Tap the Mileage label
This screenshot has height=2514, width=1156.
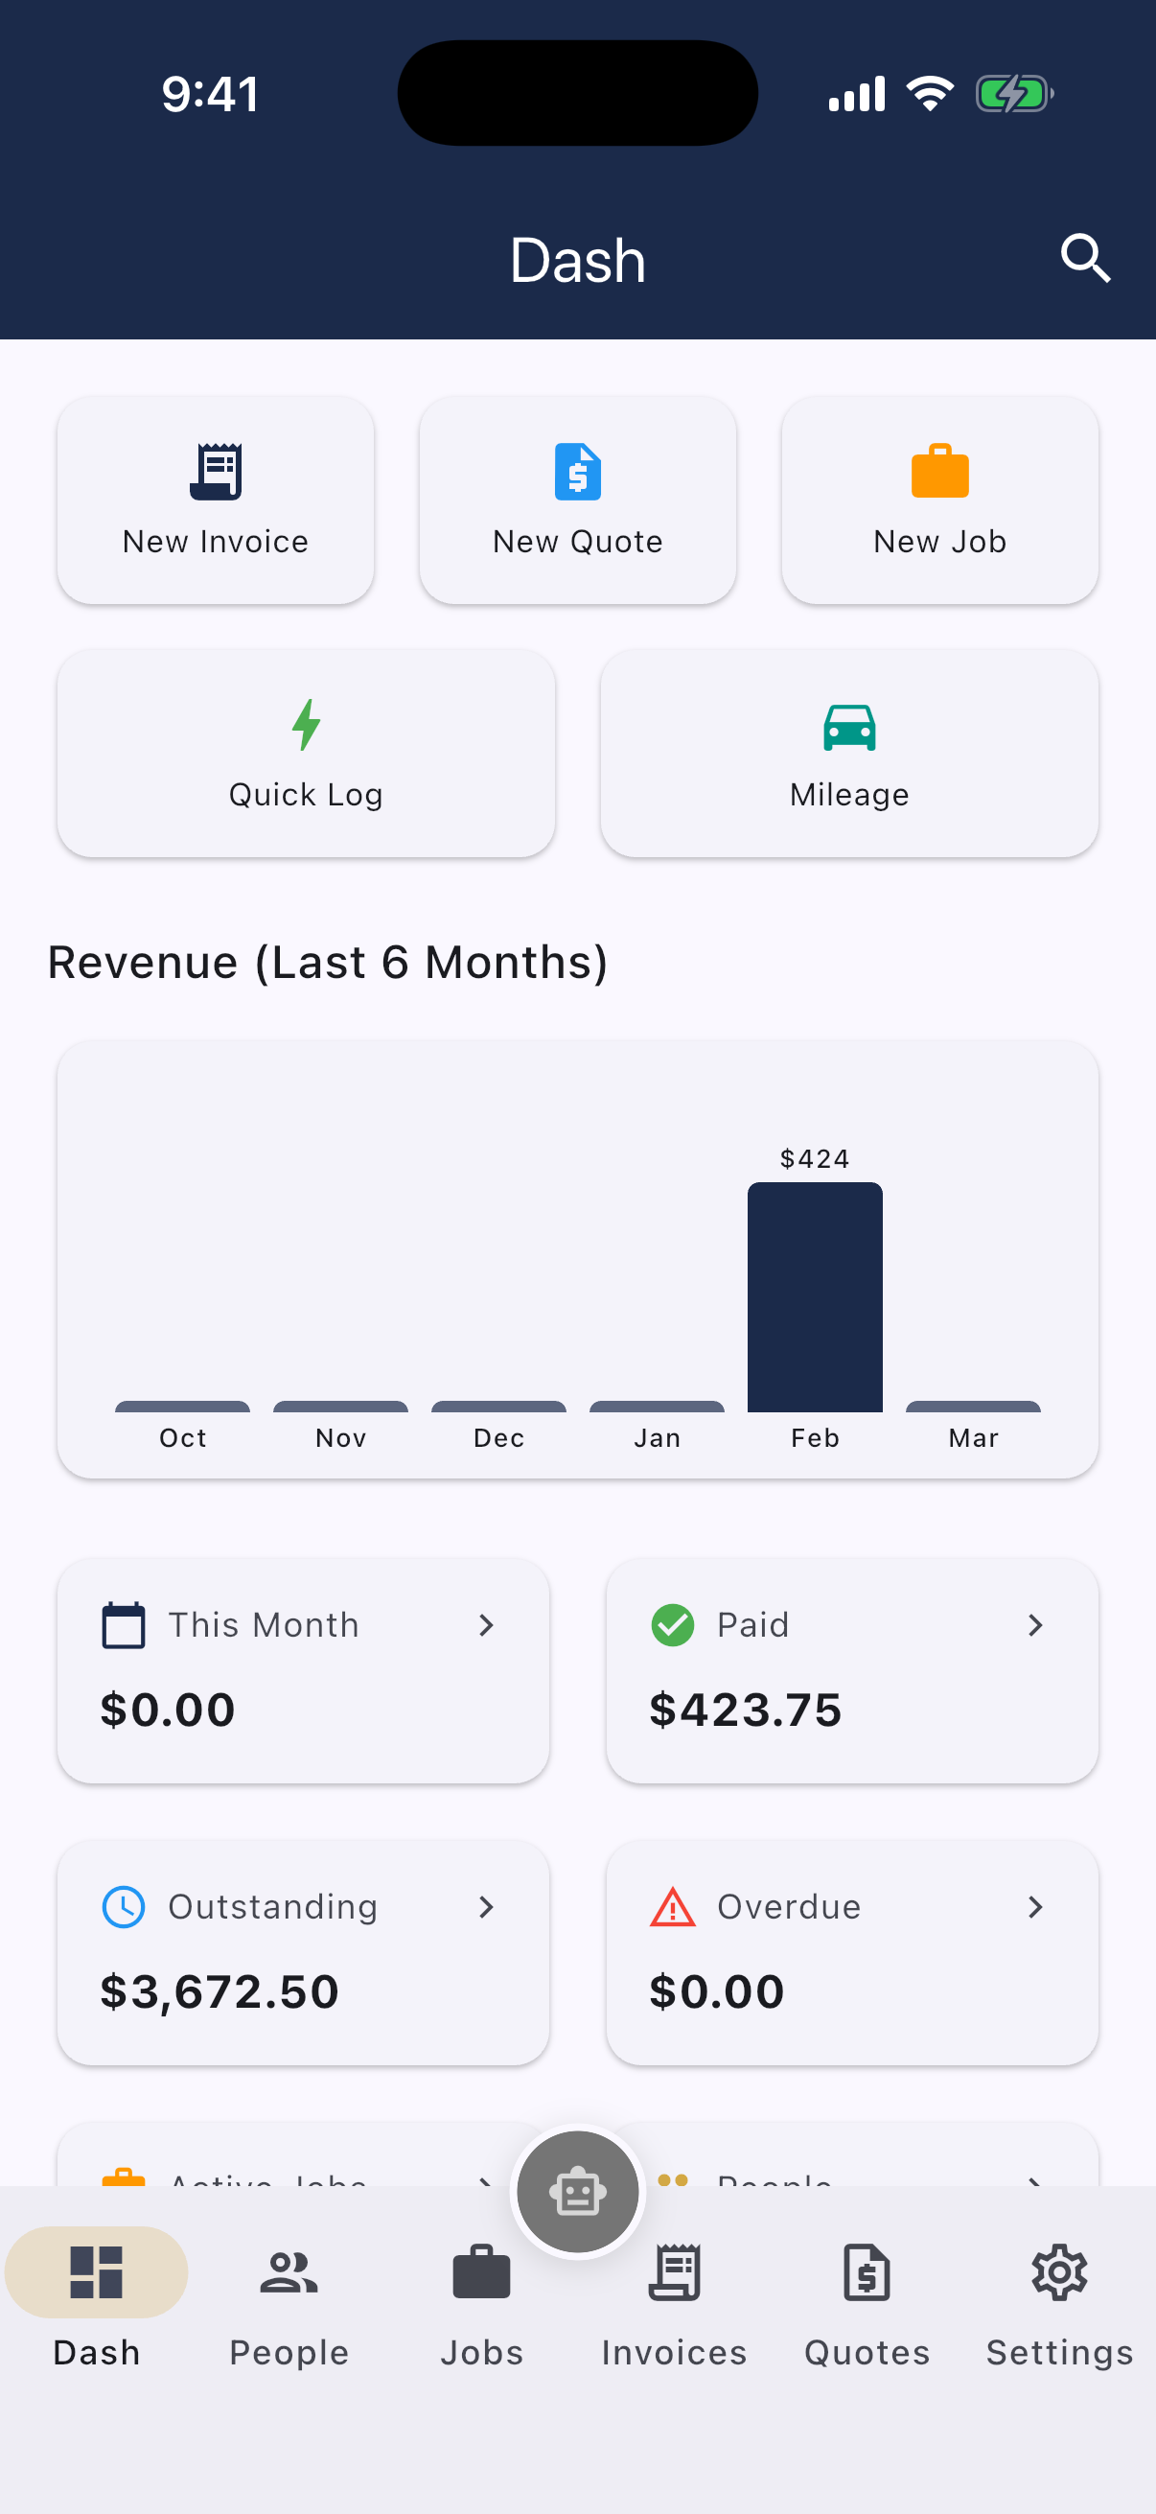point(848,796)
